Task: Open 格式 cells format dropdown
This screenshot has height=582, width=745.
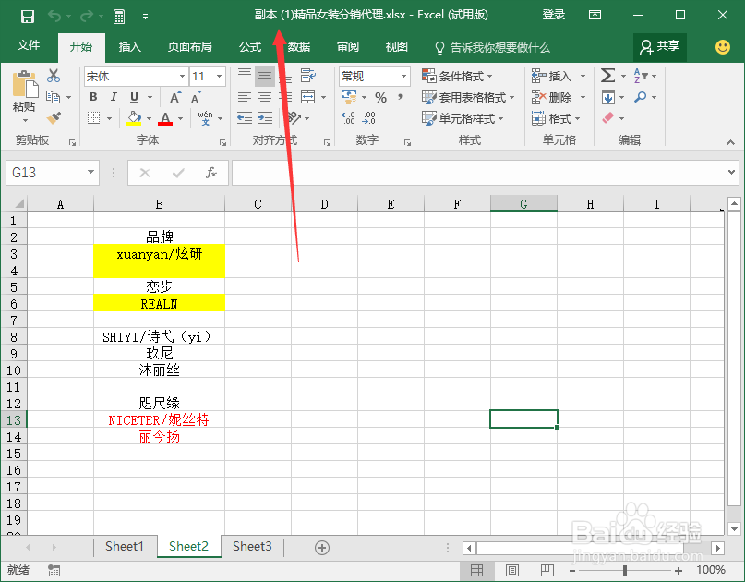Action: pos(556,118)
